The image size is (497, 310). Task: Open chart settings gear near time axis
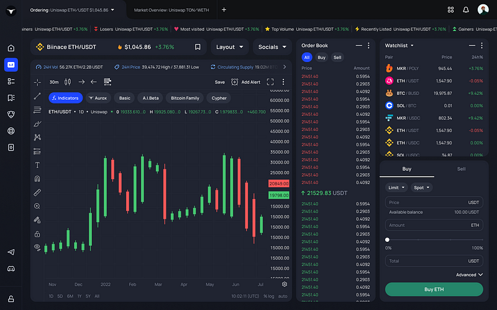285,284
